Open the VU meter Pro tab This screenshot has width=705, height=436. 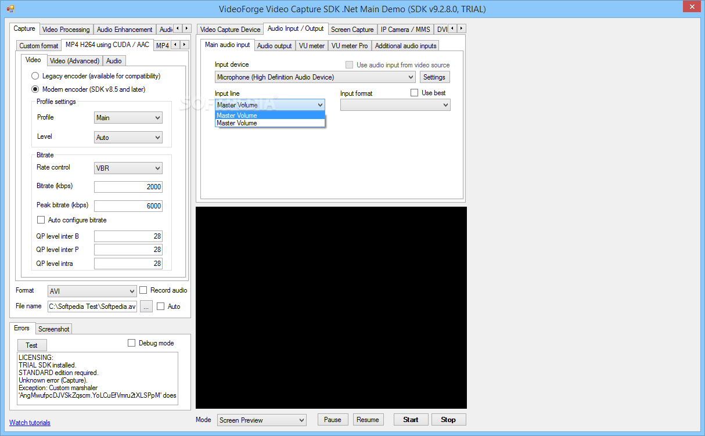[x=350, y=46]
